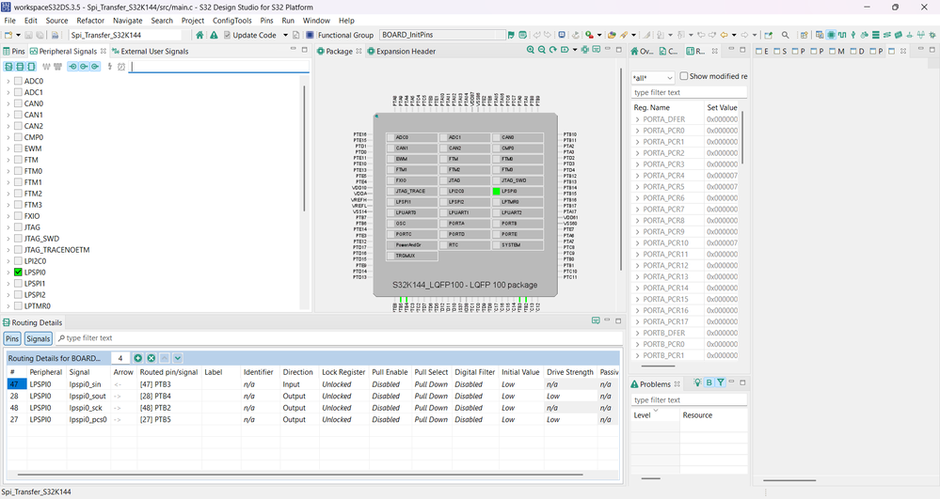Viewport: 940px width, 499px height.
Task: Click the search magnifier icon in main toolbar
Action: point(786,35)
